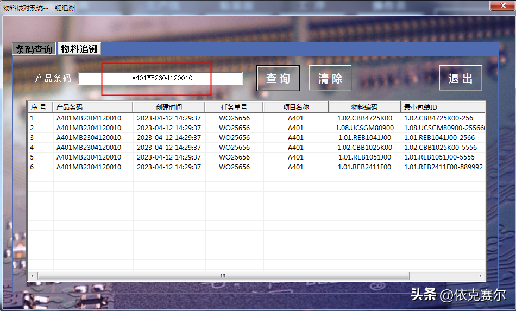The width and height of the screenshot is (516, 311).
Task: Click the 清除 button
Action: click(x=330, y=78)
